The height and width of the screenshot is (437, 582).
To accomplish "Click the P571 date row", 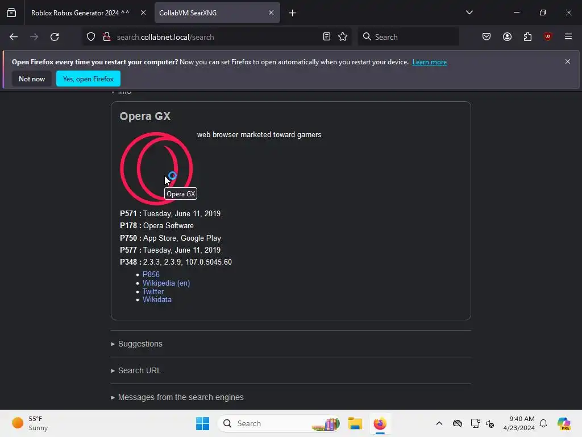I will click(x=170, y=214).
